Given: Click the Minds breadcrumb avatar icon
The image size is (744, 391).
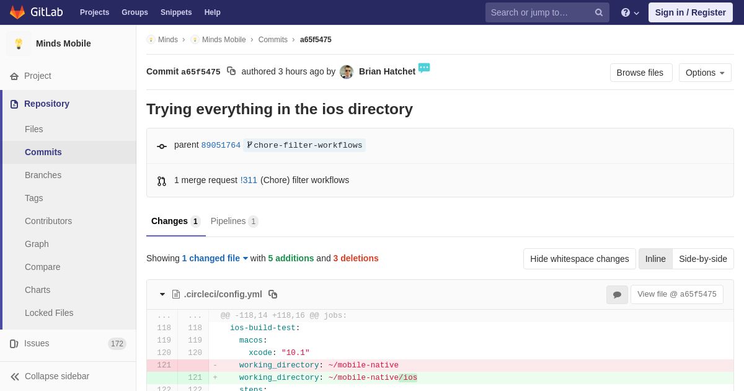Looking at the screenshot, I should tap(151, 40).
